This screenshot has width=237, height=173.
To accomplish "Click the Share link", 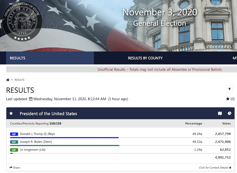I will click(15, 168).
